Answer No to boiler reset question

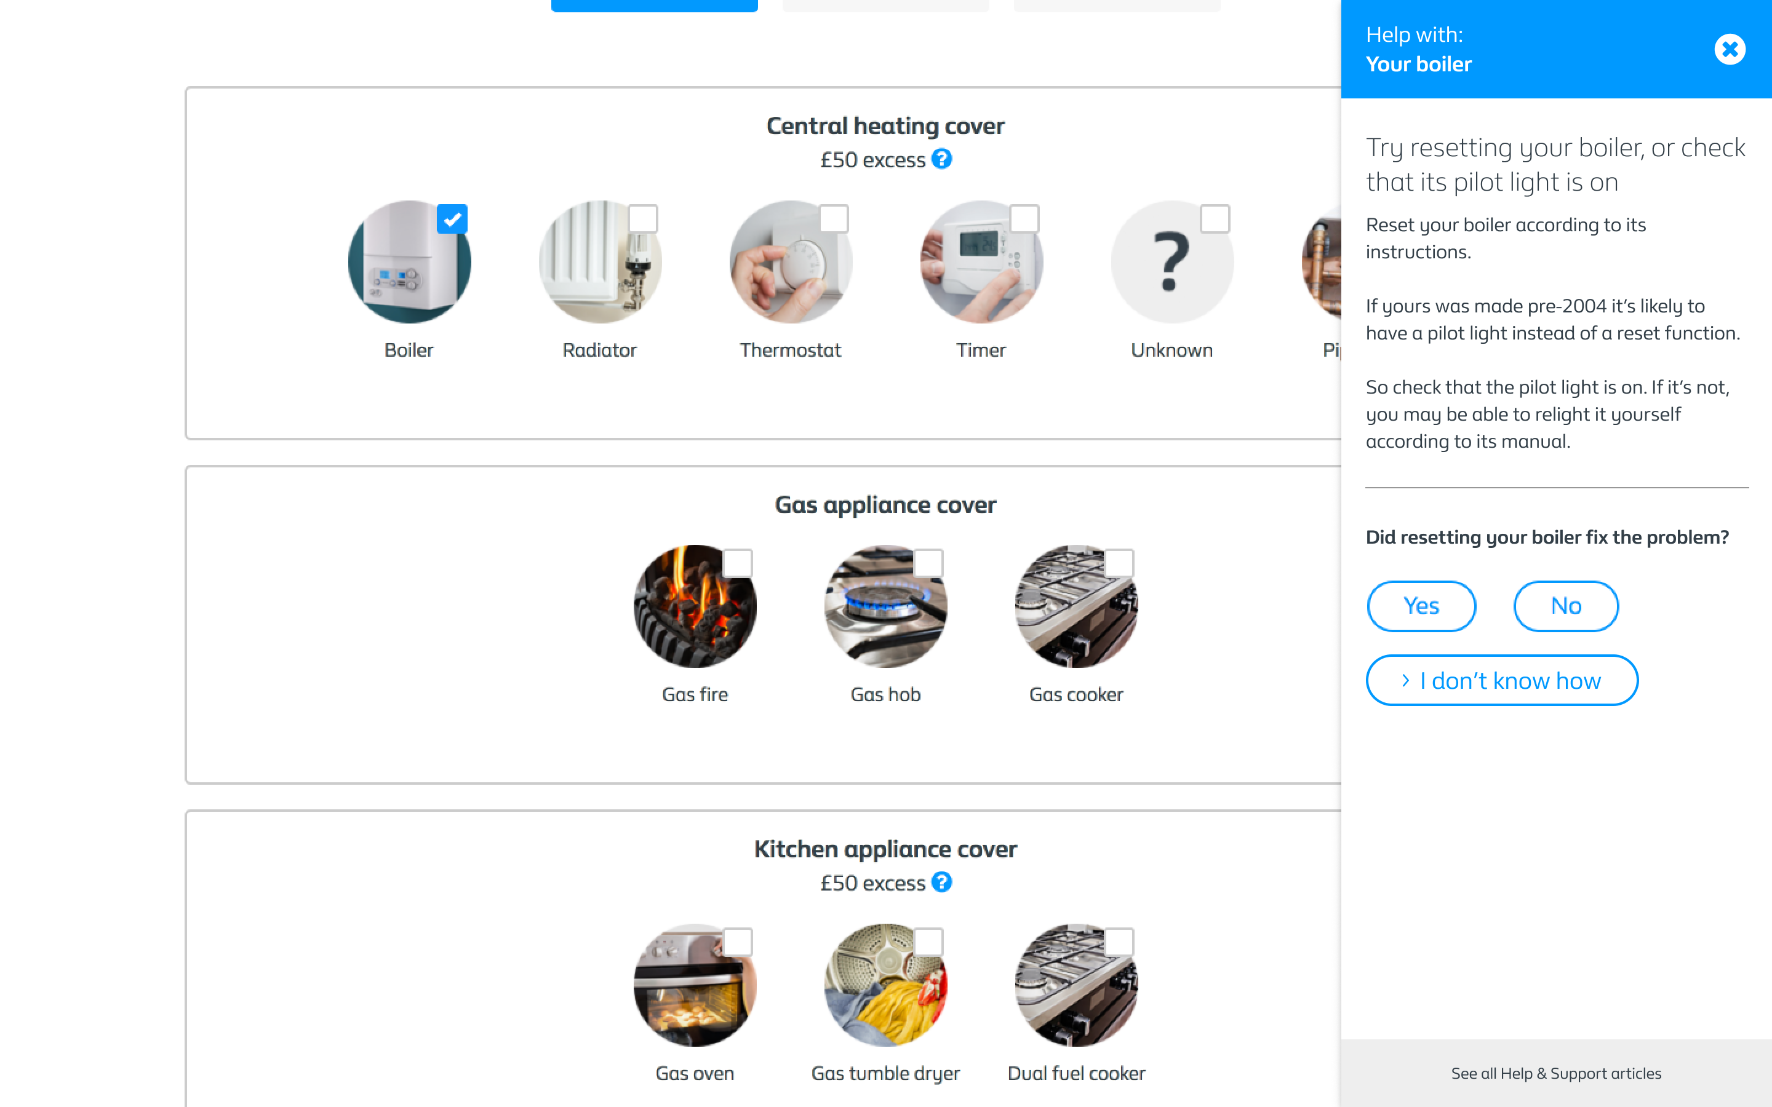click(x=1565, y=606)
